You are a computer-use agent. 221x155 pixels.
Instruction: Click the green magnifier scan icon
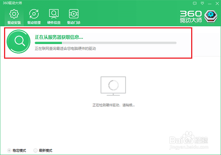point(18,41)
